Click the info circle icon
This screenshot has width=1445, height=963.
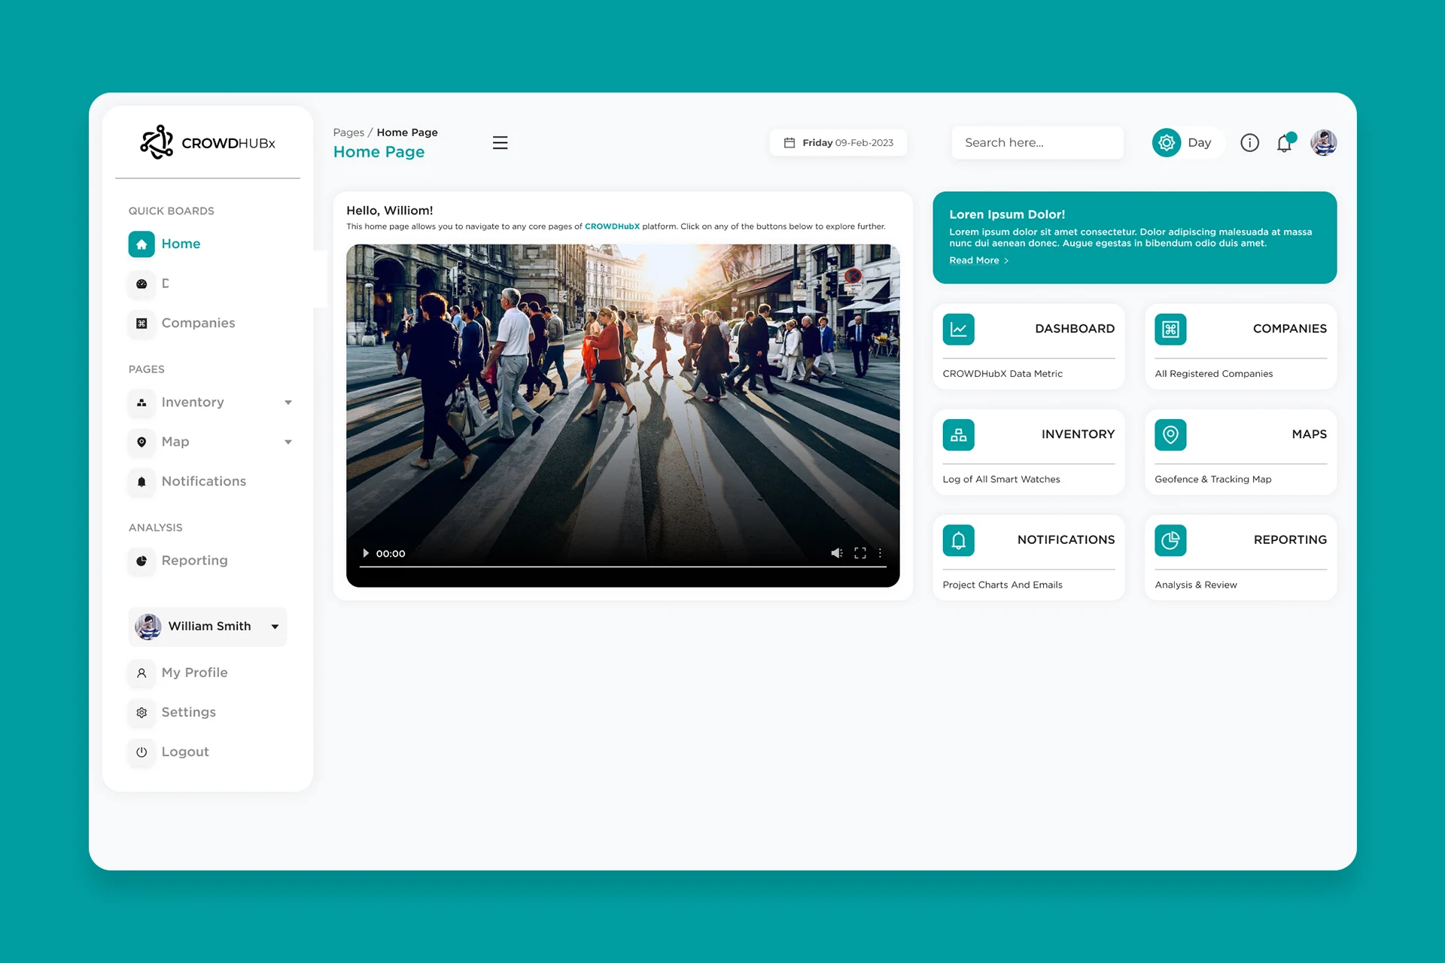(x=1249, y=143)
